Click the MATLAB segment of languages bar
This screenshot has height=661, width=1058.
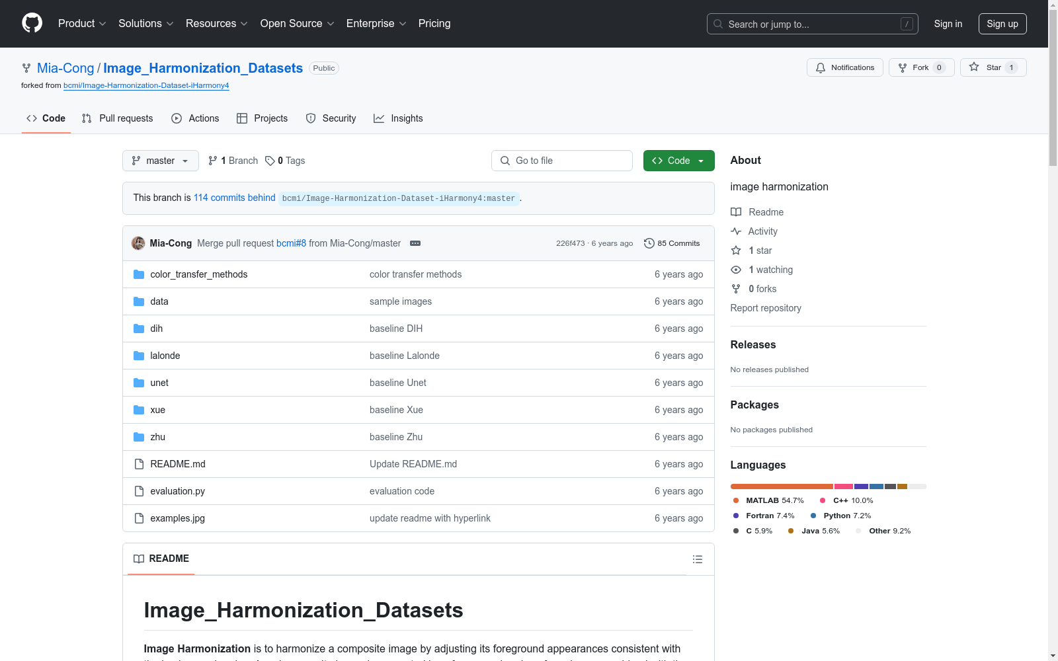781,486
